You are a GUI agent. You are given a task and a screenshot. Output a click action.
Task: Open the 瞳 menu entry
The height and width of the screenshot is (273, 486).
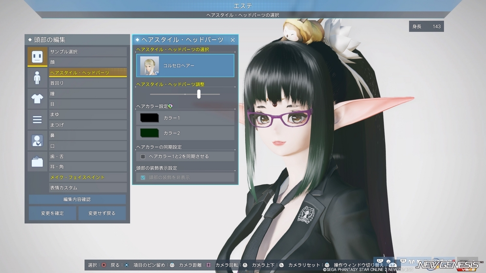88,93
